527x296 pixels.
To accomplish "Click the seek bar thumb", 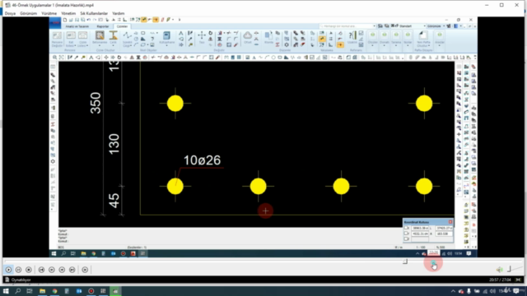I will pyautogui.click(x=405, y=261).
